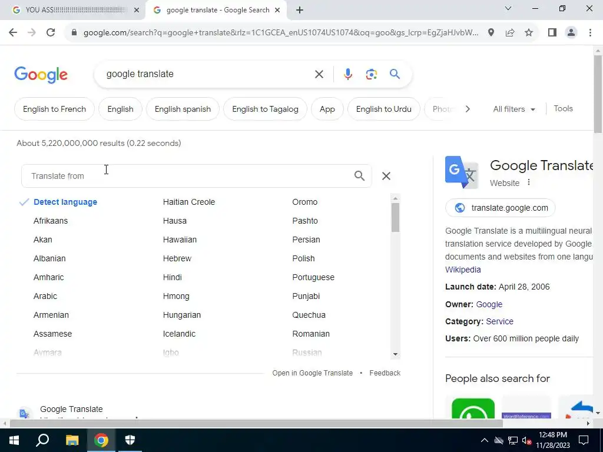Share this page via share icon
Image resolution: width=603 pixels, height=452 pixels.
[510, 33]
